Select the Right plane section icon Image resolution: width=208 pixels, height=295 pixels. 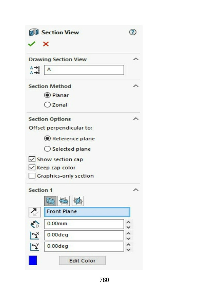78,201
